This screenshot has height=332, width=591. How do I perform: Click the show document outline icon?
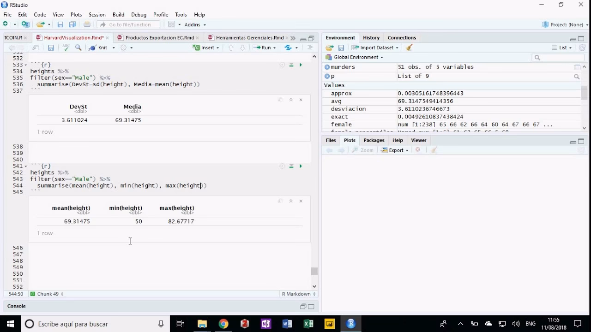310,47
